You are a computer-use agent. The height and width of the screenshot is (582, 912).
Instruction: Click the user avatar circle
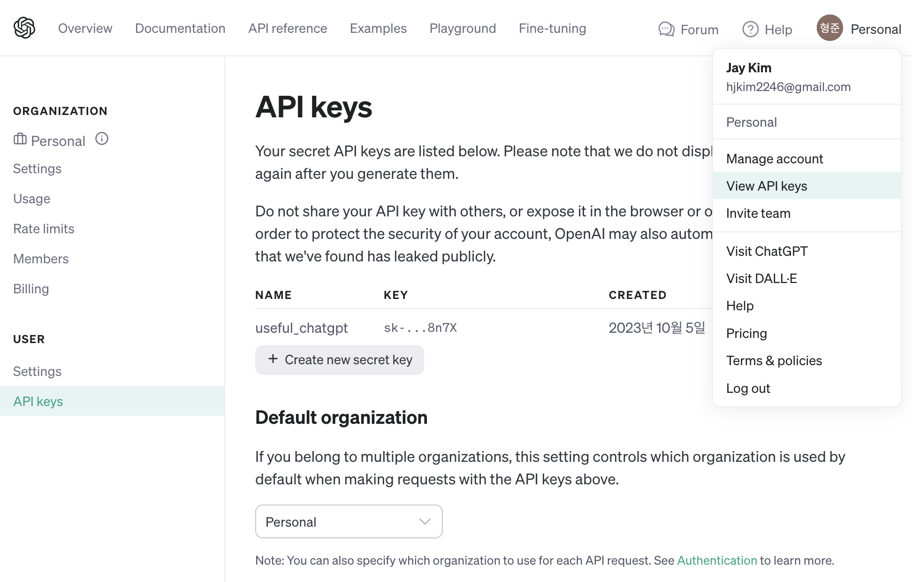coord(829,28)
